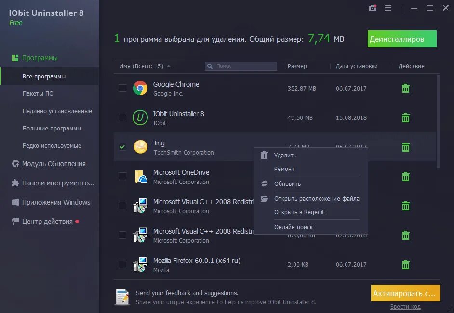Click the Send your feedback and suggestions text
Screen dimensions: 454x313
click(x=187, y=293)
